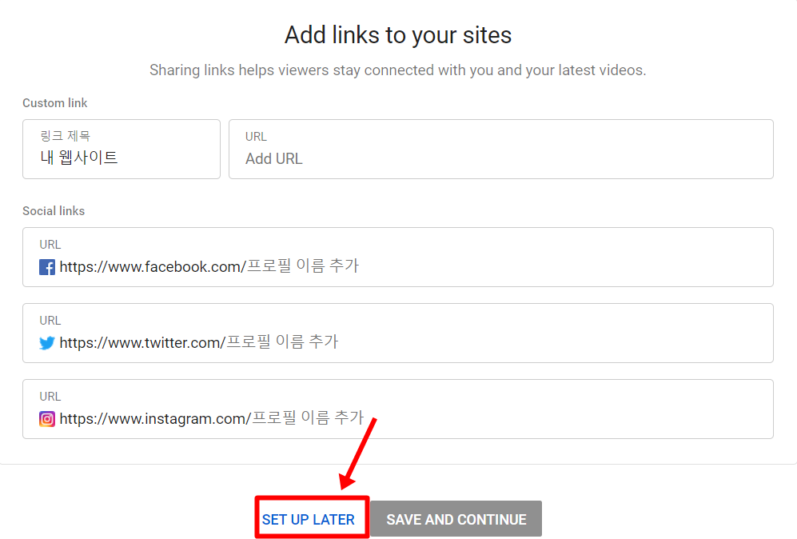Click the Facebook icon in social links
Viewport: 797px width, 539px height.
tap(46, 267)
